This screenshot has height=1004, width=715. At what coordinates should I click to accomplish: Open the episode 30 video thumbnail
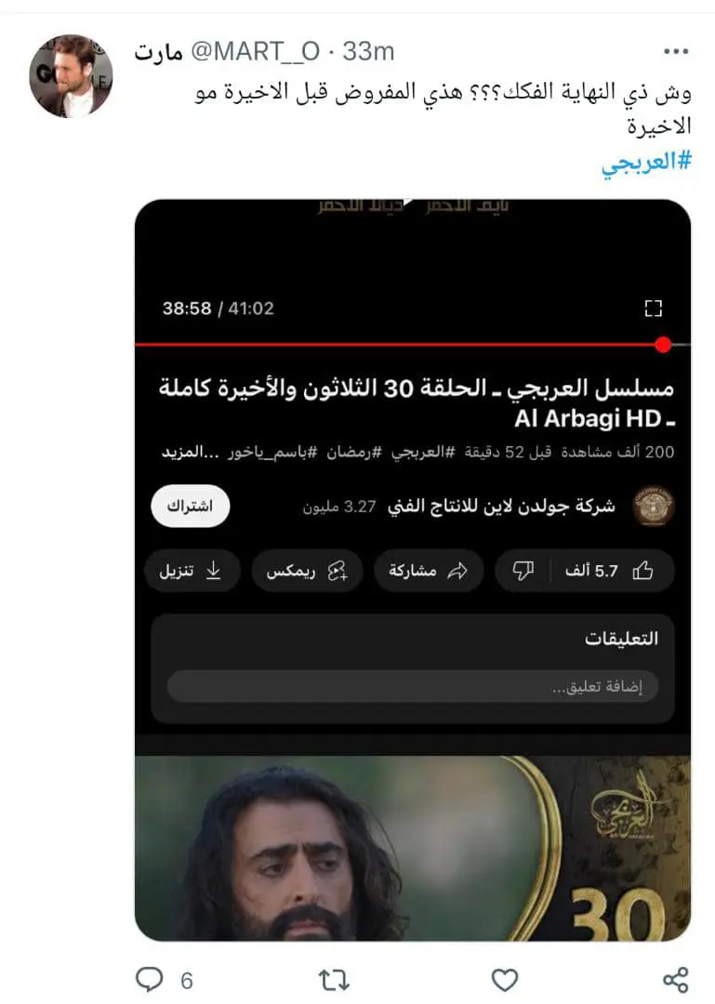click(x=413, y=848)
